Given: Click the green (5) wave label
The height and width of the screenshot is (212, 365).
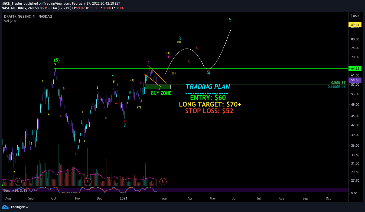Looking at the screenshot, I should point(57,60).
